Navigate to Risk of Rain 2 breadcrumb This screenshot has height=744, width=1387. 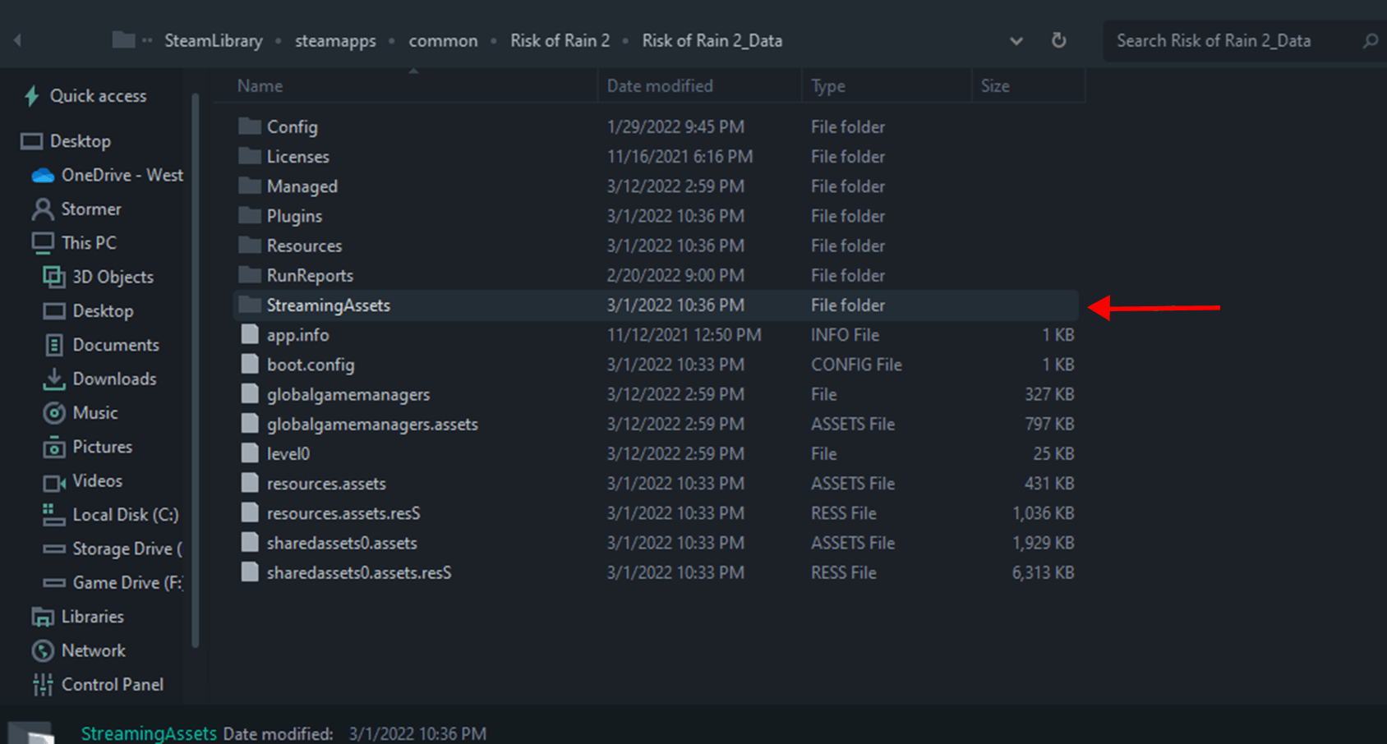(x=560, y=40)
